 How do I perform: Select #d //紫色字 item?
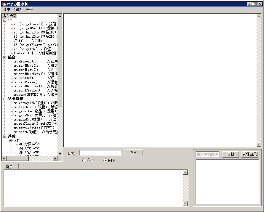pos(29,149)
